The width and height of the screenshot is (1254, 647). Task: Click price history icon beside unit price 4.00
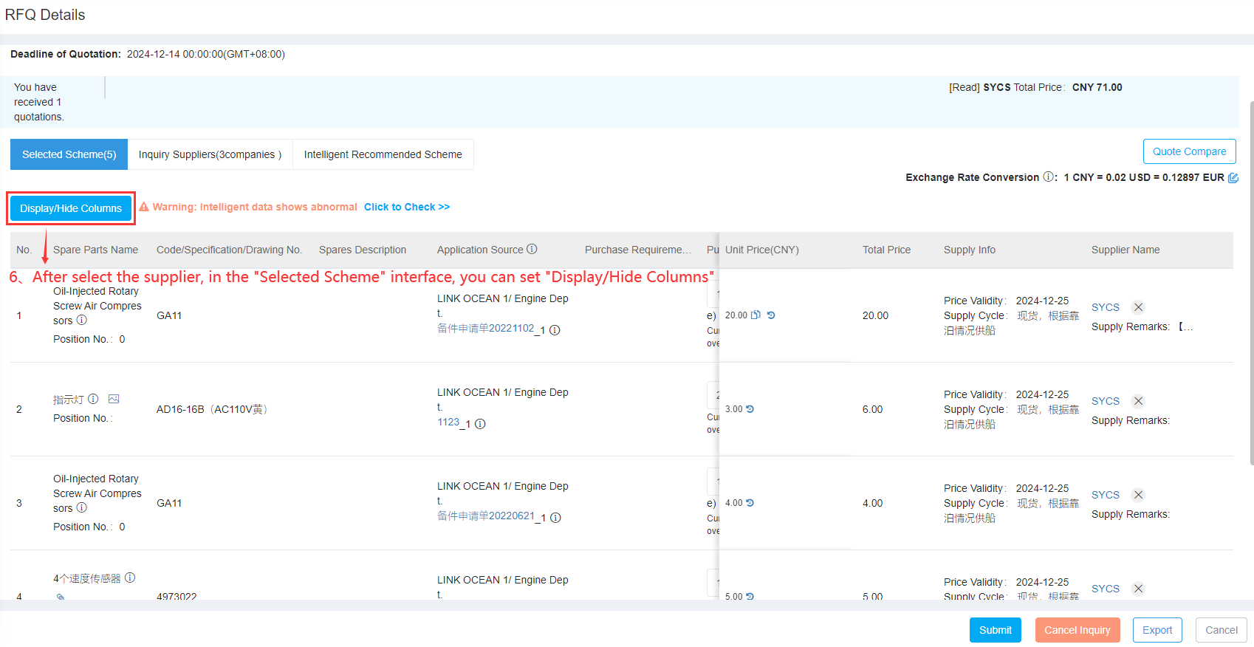750,503
